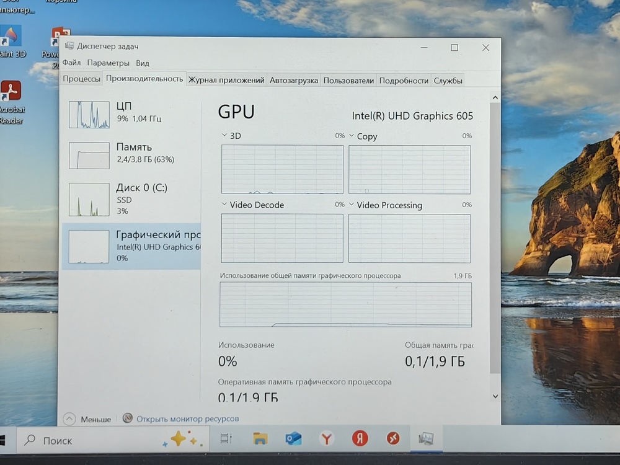Click the resource monitor icon
Viewport: 620px width, 465px height.
128,418
